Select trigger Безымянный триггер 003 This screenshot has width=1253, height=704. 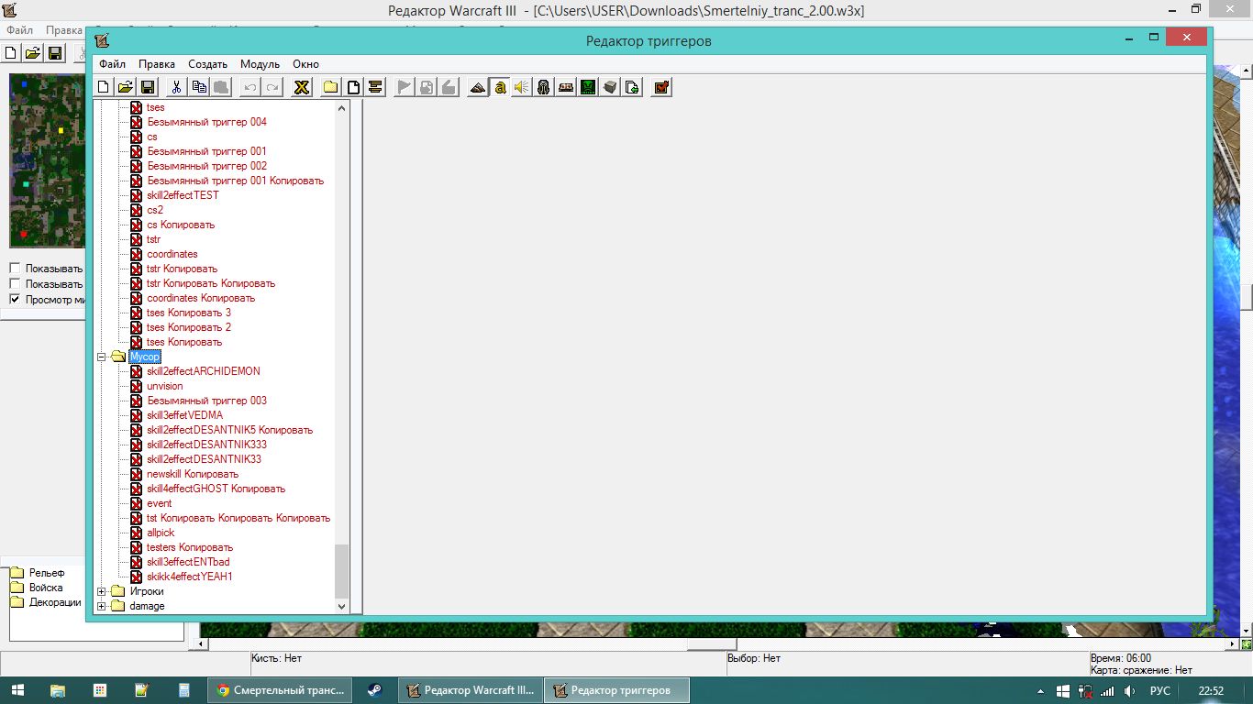pos(206,401)
